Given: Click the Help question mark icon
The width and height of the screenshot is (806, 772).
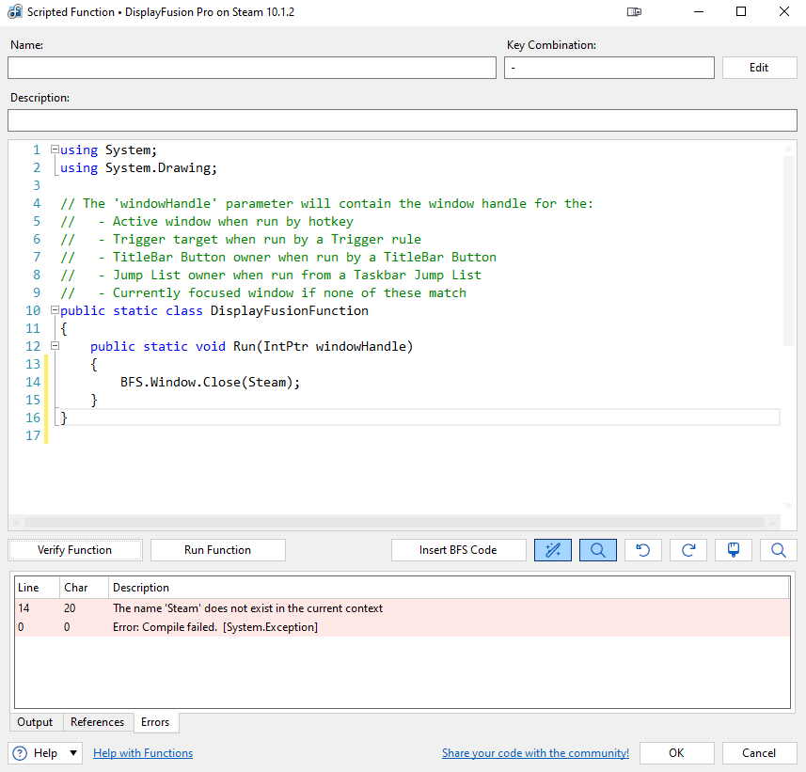Looking at the screenshot, I should coord(20,753).
